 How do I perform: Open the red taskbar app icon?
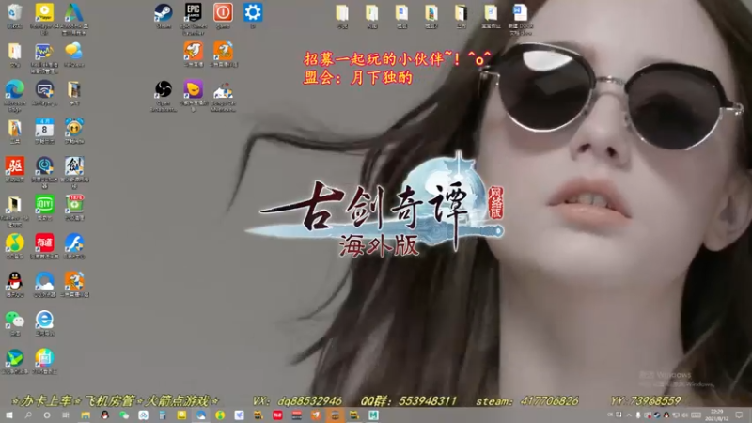click(x=277, y=415)
